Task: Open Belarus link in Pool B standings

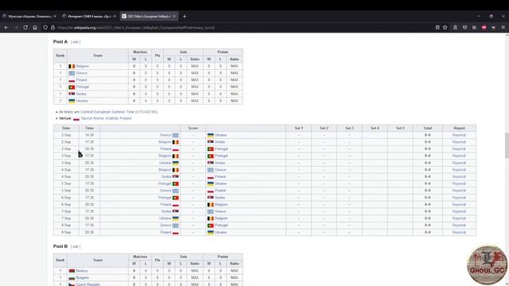Action: pyautogui.click(x=82, y=271)
